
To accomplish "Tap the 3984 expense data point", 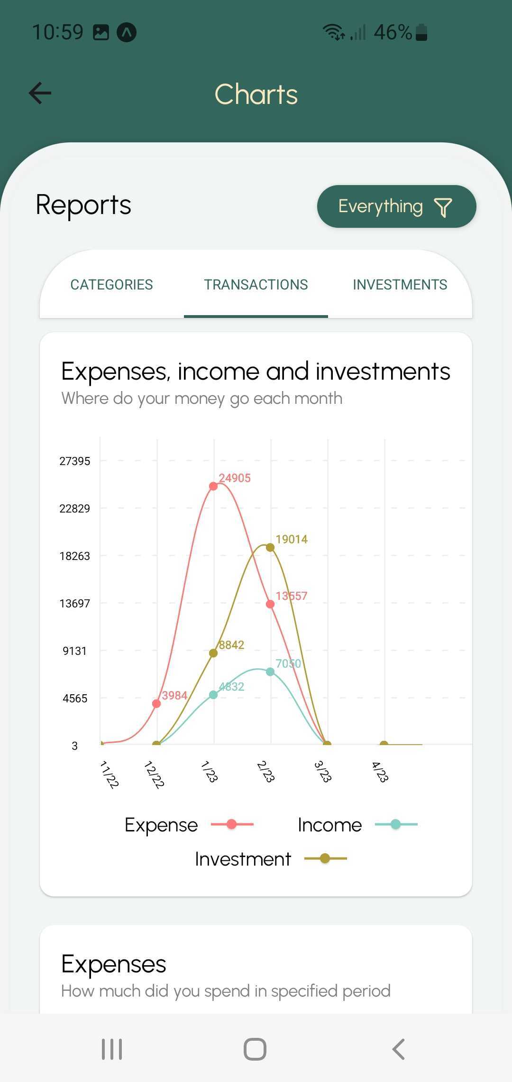I will tap(156, 704).
